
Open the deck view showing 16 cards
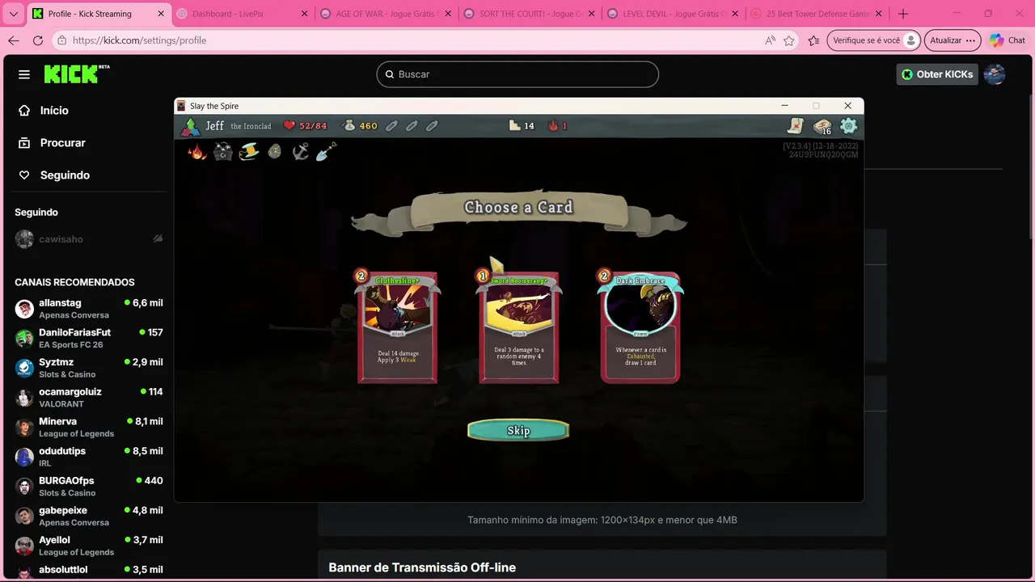pyautogui.click(x=822, y=126)
